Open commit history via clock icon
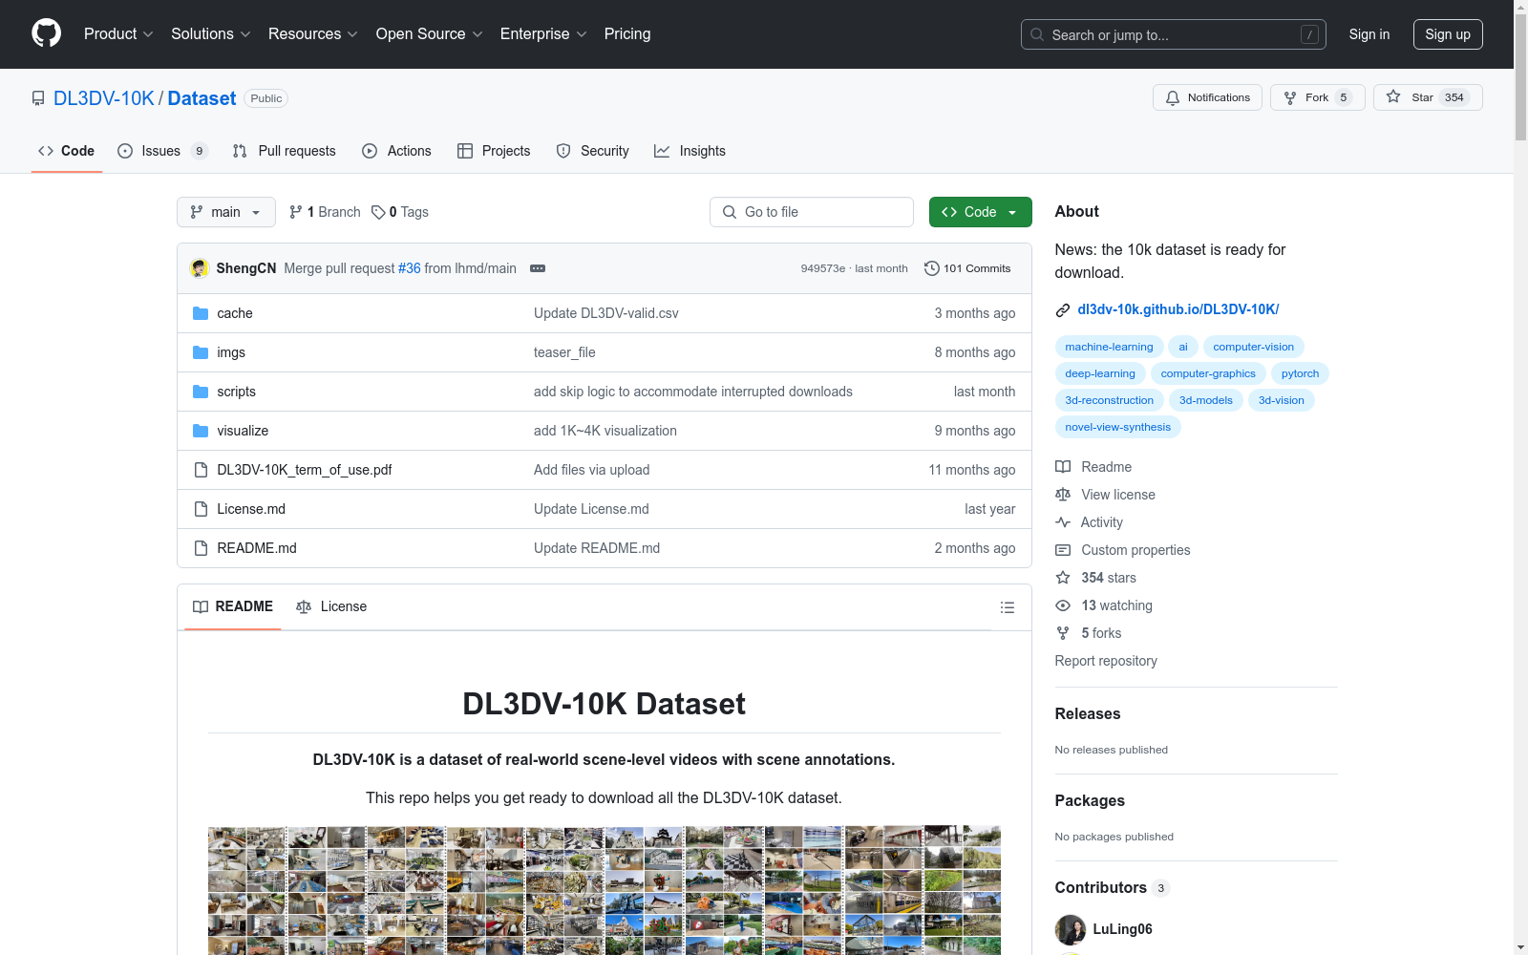This screenshot has width=1528, height=955. click(931, 268)
